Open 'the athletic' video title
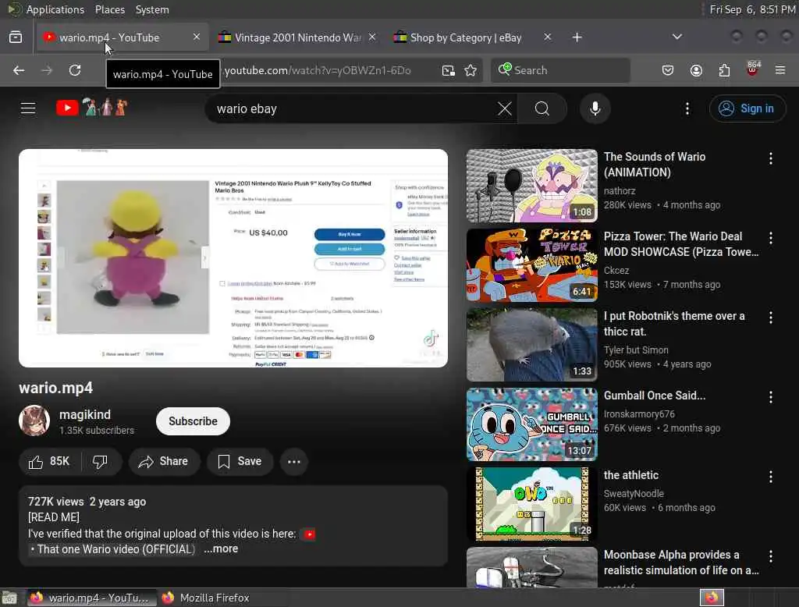Viewport: 799px width, 607px height. 630,475
